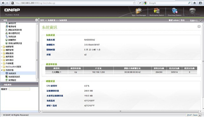
Task: Click CPU usage value 4.6 %
Action: pos(87,86)
